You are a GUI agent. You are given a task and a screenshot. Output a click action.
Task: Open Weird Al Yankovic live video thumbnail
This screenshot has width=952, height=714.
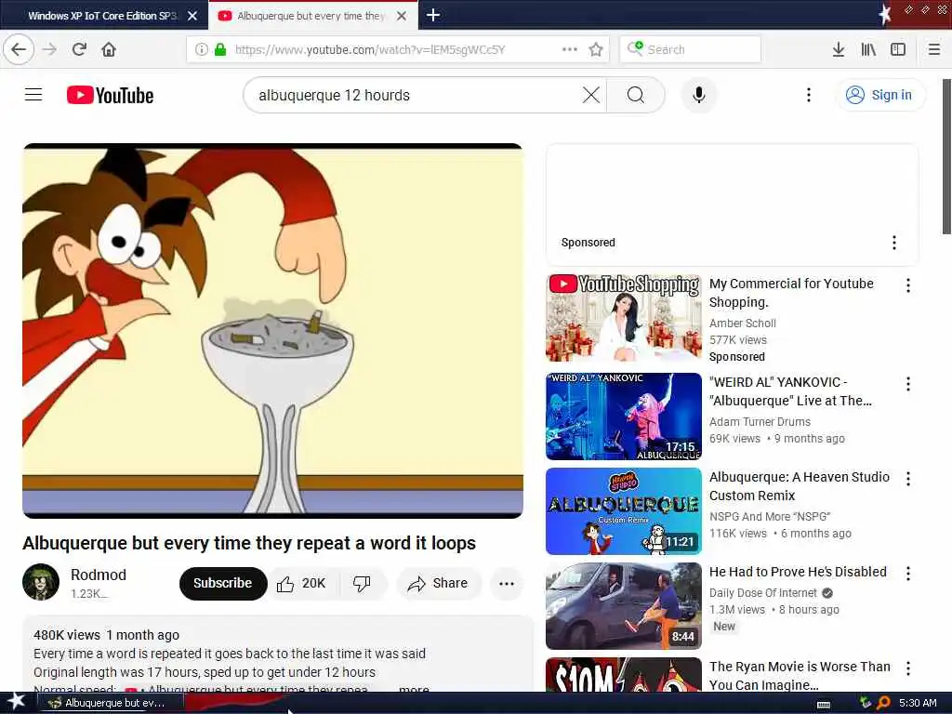[624, 416]
